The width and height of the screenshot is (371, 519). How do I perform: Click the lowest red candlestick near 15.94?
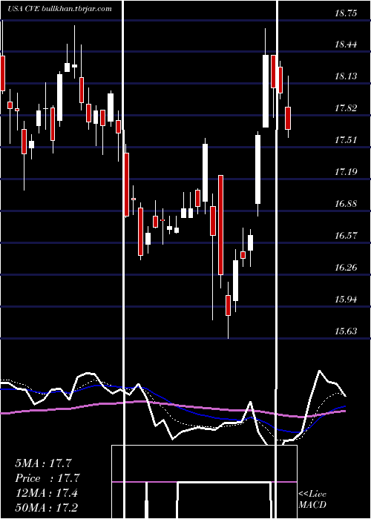229,305
